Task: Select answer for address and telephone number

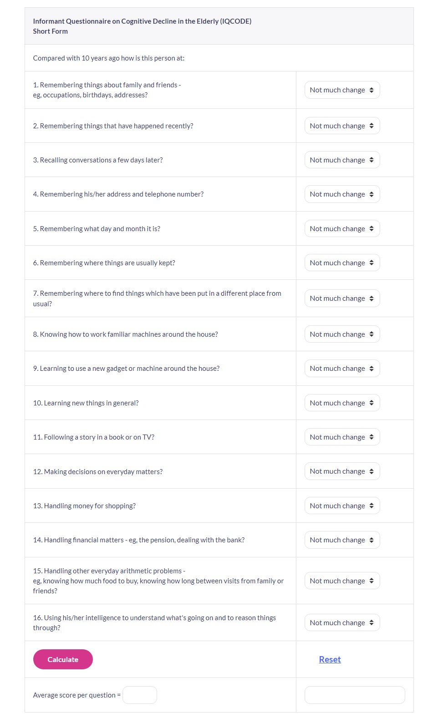Action: [x=342, y=194]
